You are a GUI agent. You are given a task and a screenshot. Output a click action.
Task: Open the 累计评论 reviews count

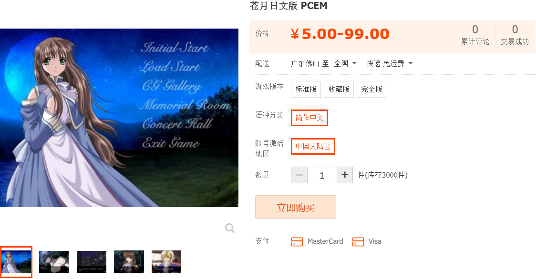tap(475, 35)
